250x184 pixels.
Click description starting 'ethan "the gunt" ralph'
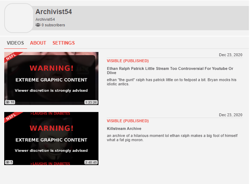[172, 82]
